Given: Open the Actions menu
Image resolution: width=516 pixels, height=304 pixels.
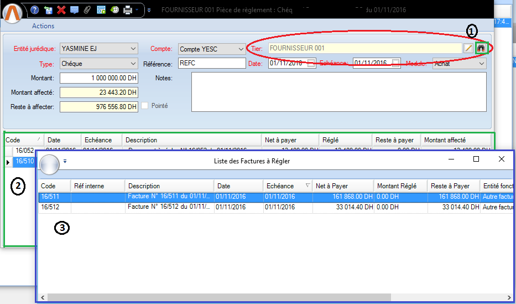Looking at the screenshot, I should coord(43,26).
